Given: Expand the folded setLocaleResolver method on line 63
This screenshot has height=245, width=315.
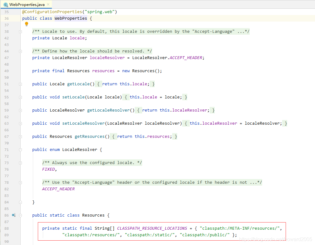Looking at the screenshot, I should pos(21,123).
